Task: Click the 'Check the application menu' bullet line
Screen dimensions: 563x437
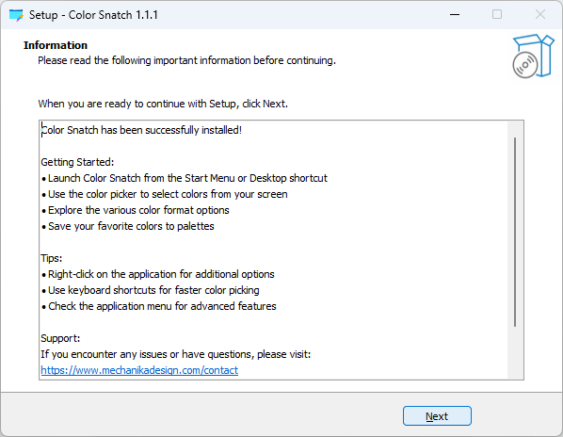Action: [159, 306]
